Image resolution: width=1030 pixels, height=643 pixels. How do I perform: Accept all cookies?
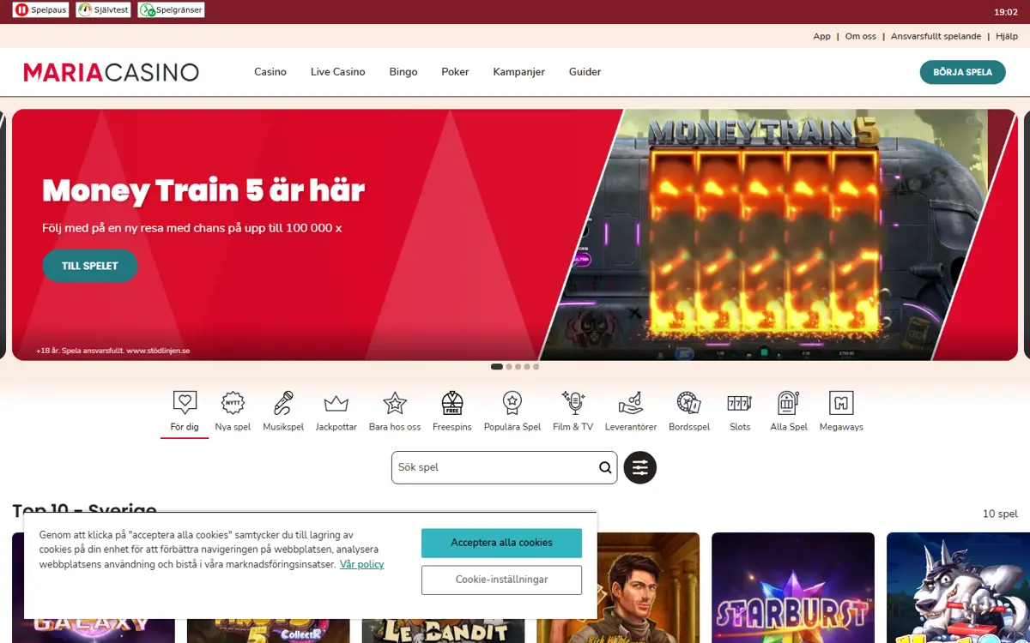click(501, 543)
